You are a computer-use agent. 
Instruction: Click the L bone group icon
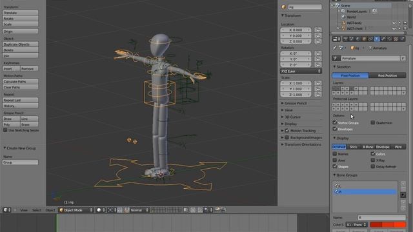[336, 186]
